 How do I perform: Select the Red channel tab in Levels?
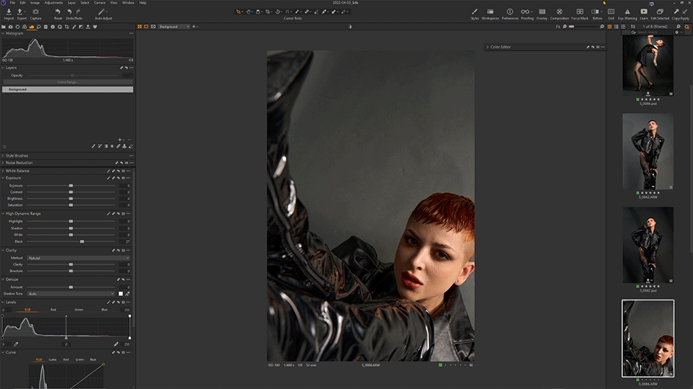coord(53,310)
